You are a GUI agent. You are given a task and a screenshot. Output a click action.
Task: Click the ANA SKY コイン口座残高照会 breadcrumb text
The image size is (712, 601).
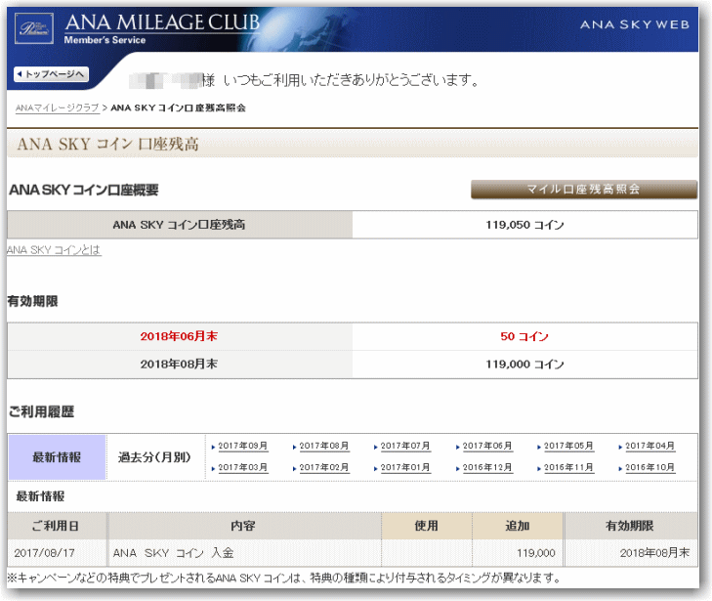pos(178,108)
